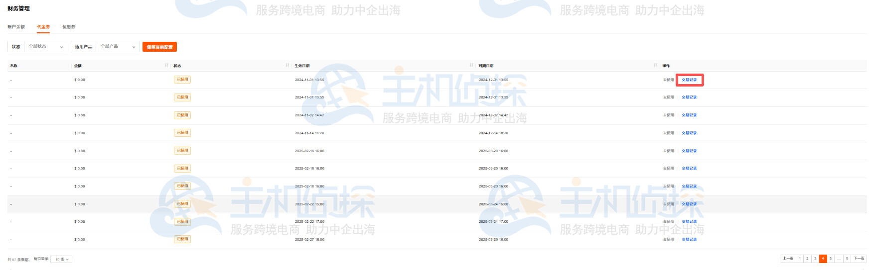Click 去使用 in the 2025-02-27 18:00 row
Image resolution: width=872 pixels, height=270 pixels.
point(668,240)
